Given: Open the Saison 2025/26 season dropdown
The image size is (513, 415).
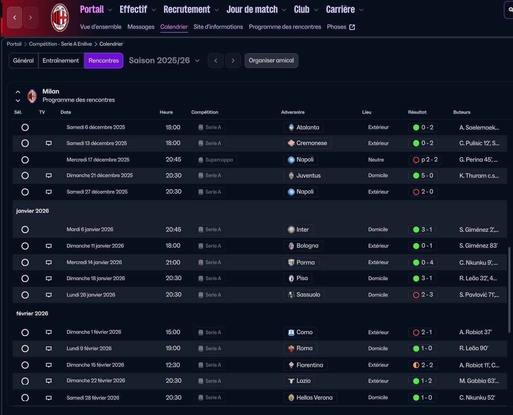Looking at the screenshot, I should coord(164,60).
